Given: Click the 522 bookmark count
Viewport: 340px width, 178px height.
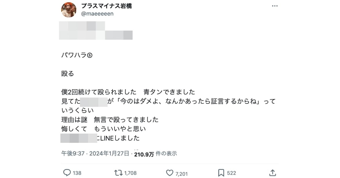Looking at the screenshot, I should tap(231, 173).
